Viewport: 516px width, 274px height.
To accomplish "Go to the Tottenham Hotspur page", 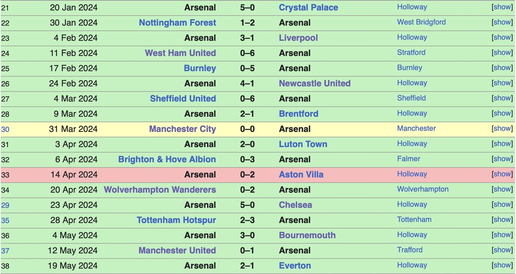I will 176,220.
